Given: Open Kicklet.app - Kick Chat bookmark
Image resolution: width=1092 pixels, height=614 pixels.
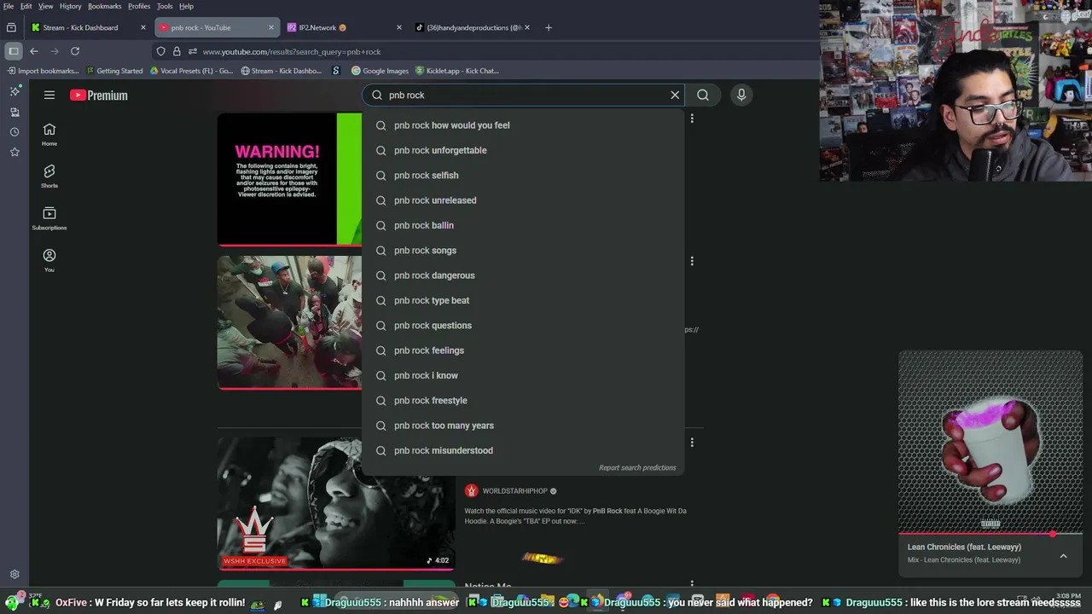Looking at the screenshot, I should 459,71.
